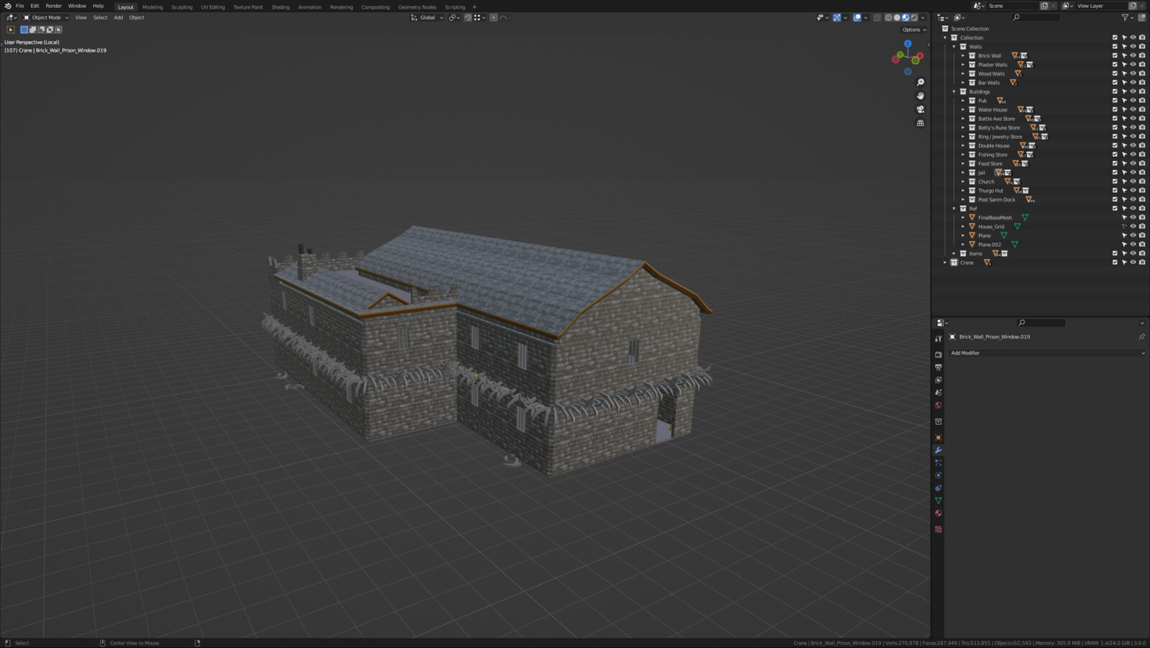Expand the Crane collection
The height and width of the screenshot is (648, 1150).
945,263
